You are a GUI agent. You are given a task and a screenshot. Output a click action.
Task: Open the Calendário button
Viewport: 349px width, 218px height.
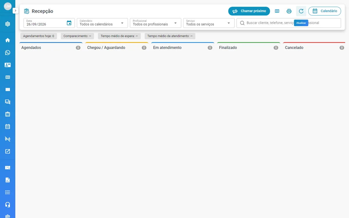325,11
